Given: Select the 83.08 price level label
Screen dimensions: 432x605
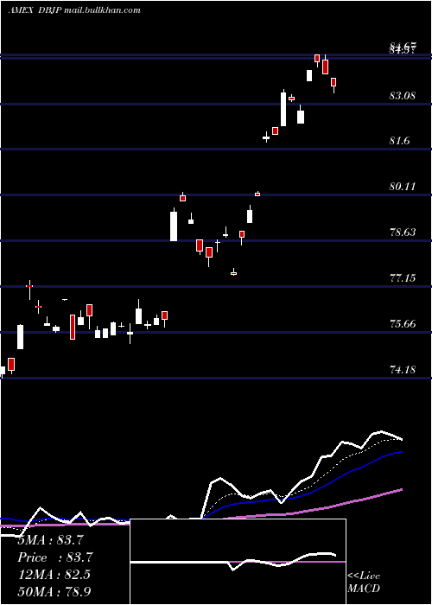Looking at the screenshot, I should tap(403, 95).
